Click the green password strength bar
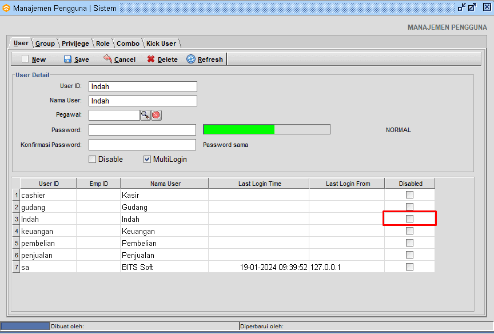 click(x=239, y=130)
